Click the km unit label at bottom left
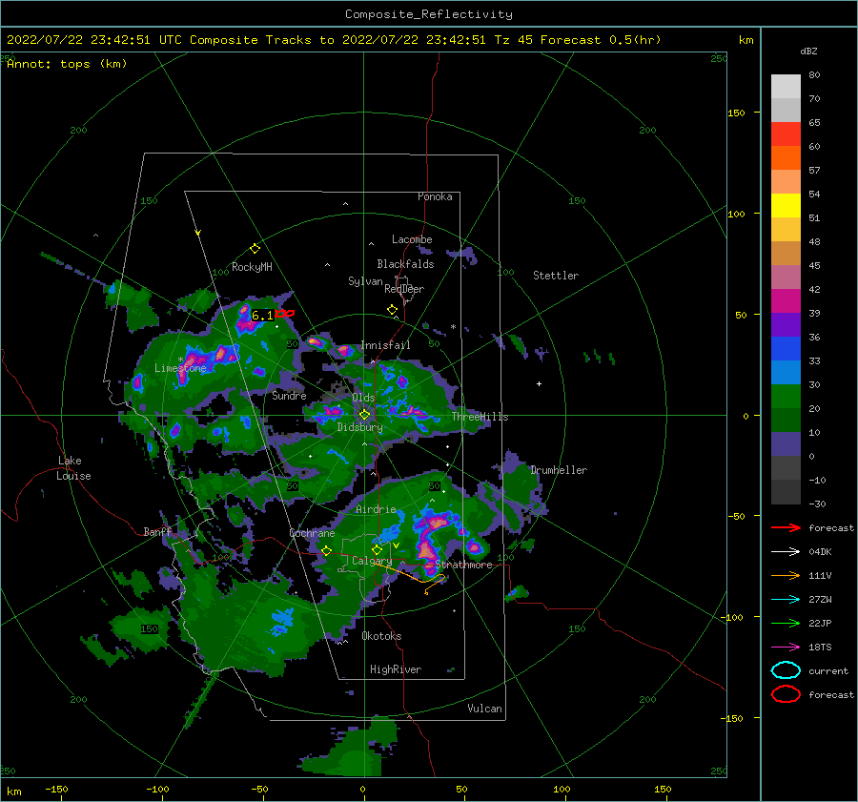The image size is (858, 802). (14, 792)
